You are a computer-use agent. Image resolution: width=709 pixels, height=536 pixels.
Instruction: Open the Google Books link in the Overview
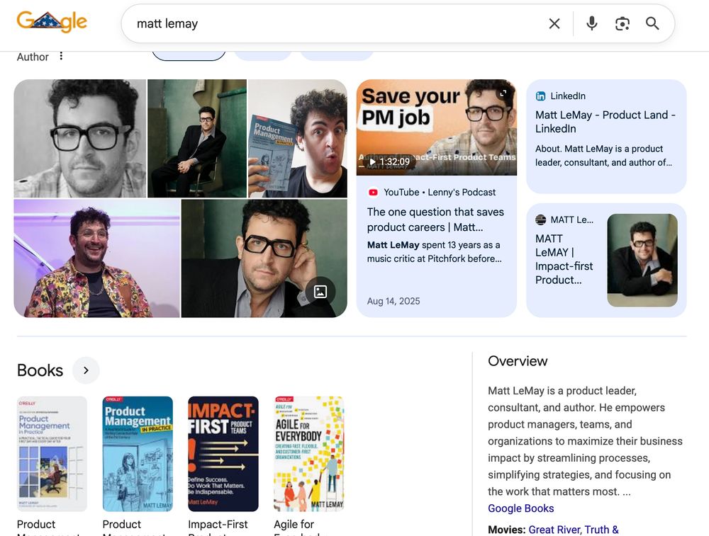[x=520, y=508]
